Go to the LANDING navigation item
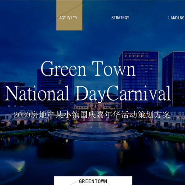 (x=176, y=18)
